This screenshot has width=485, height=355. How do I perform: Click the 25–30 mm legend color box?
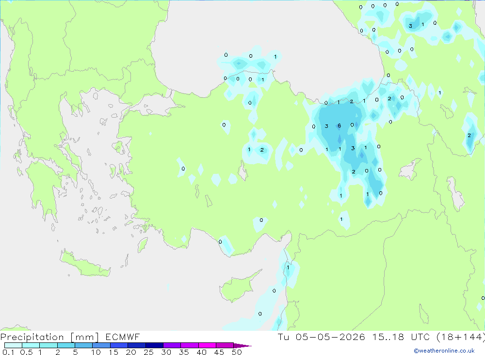click(x=154, y=345)
